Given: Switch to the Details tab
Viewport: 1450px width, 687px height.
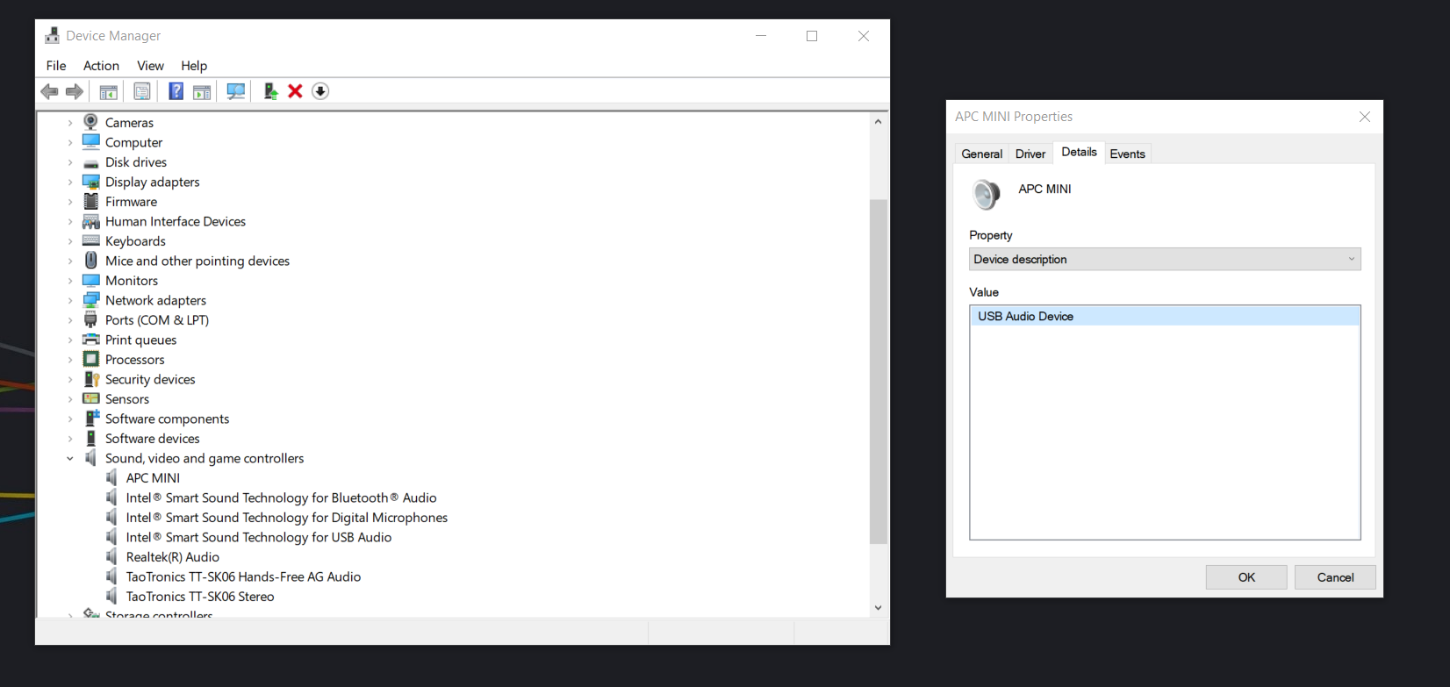Looking at the screenshot, I should pos(1079,152).
